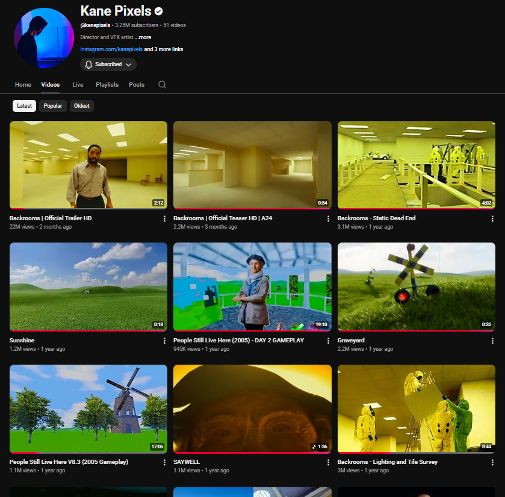Open the Playlists tab
505x497 pixels.
(107, 85)
